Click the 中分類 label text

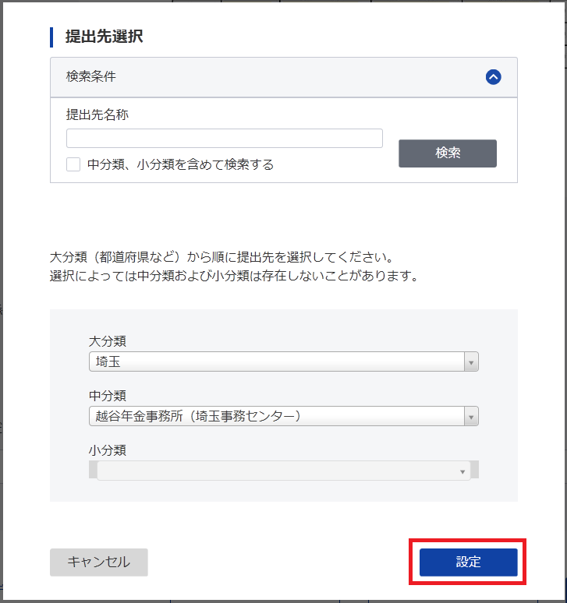[x=108, y=396]
